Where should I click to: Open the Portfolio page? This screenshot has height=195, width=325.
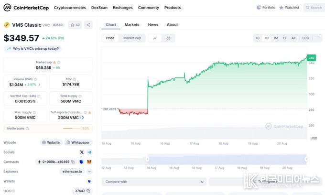[x=266, y=8]
